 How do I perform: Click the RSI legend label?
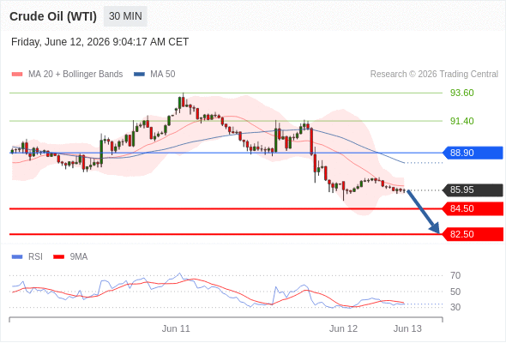35,257
